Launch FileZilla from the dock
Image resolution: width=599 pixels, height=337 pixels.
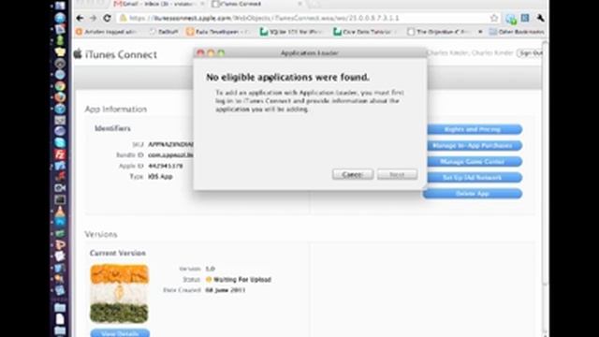60,154
